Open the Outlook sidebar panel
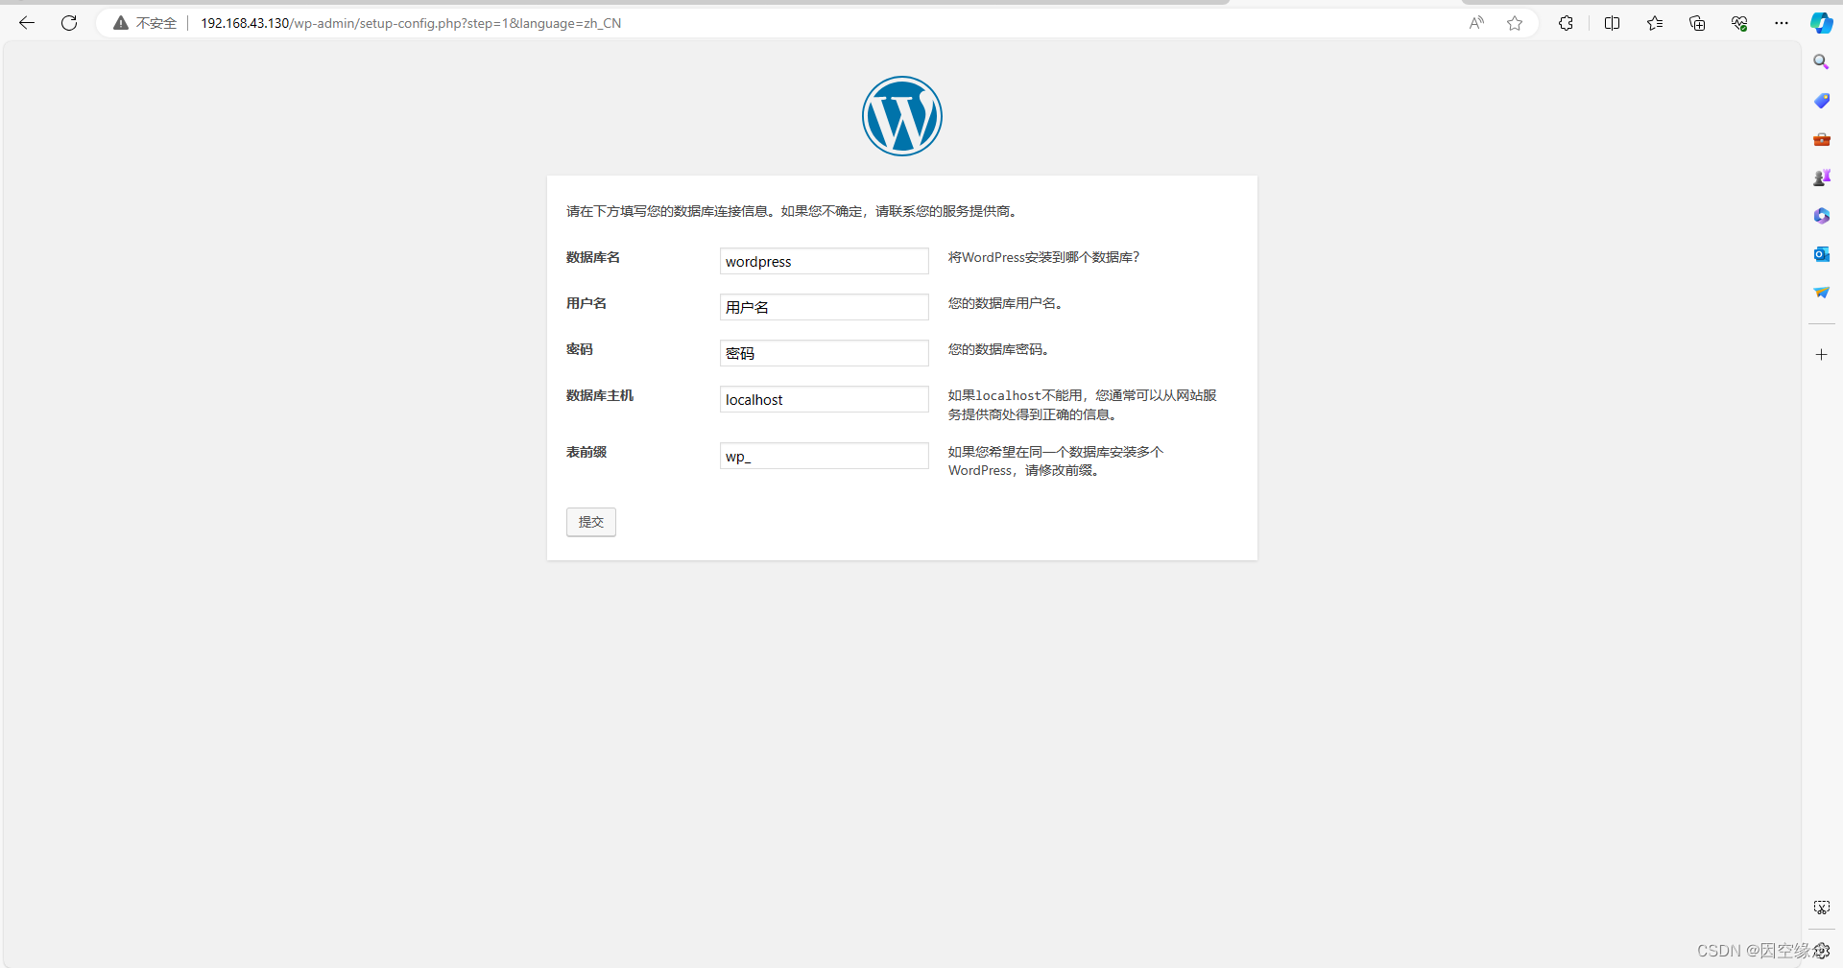The height and width of the screenshot is (968, 1843). tap(1821, 253)
